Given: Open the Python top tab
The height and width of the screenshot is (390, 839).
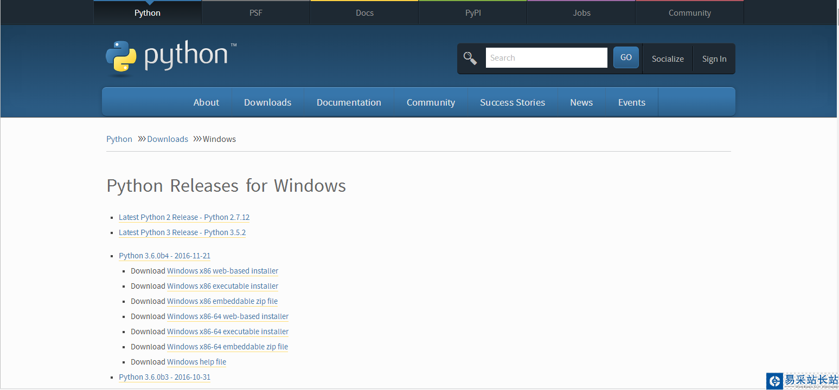Looking at the screenshot, I should pos(148,12).
